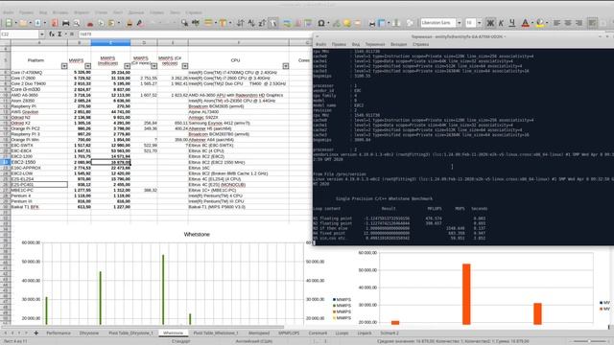The height and width of the screenshot is (345, 614).
Task: Click the Sort icon with arrows
Action: 240,23
